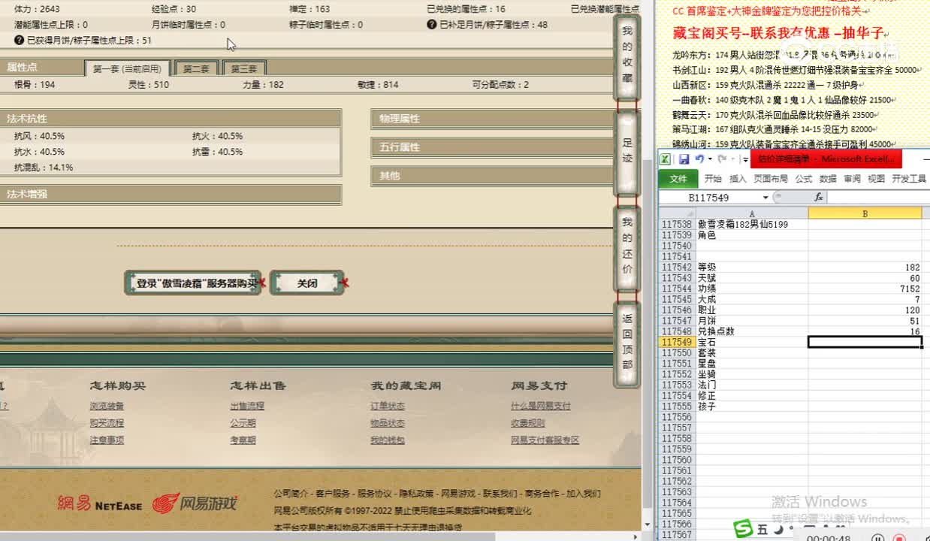
Task: Switch to the 第三套 attribute tab
Action: pyautogui.click(x=243, y=68)
